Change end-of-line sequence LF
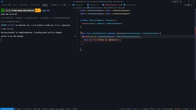The image size is (196, 110). [x=139, y=109]
